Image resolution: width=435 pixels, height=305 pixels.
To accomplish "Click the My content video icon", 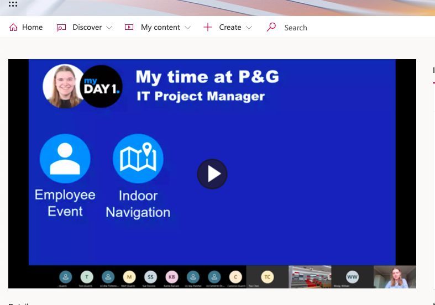I will point(129,27).
